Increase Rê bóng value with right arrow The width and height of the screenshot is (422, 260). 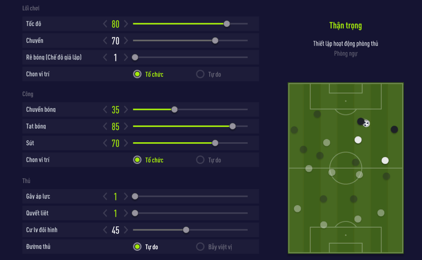coord(126,58)
